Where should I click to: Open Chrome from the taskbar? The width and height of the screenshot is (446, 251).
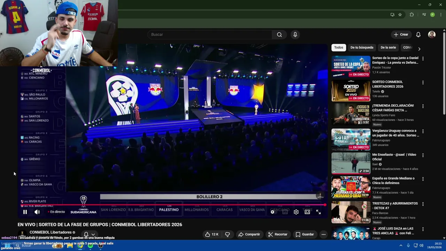click(x=80, y=245)
